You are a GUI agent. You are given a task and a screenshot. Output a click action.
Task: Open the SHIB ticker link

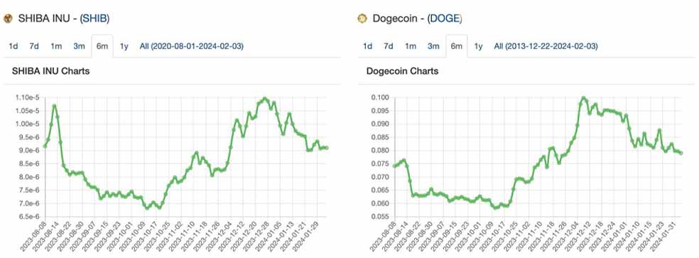pyautogui.click(x=95, y=18)
